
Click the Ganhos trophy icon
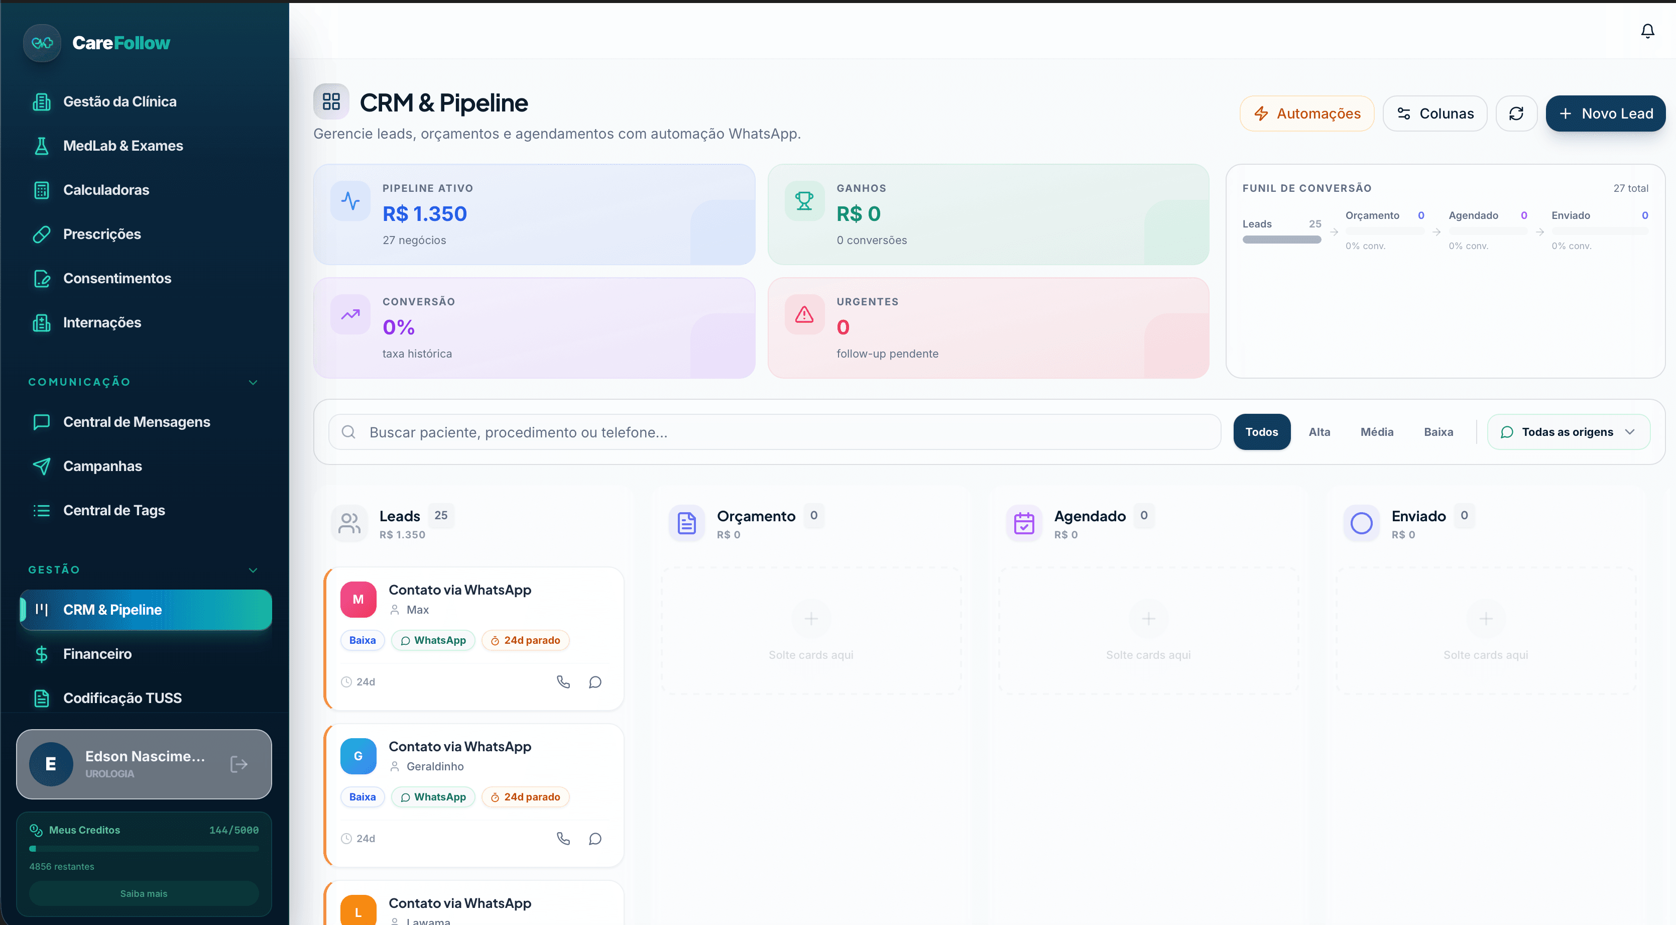pyautogui.click(x=805, y=201)
